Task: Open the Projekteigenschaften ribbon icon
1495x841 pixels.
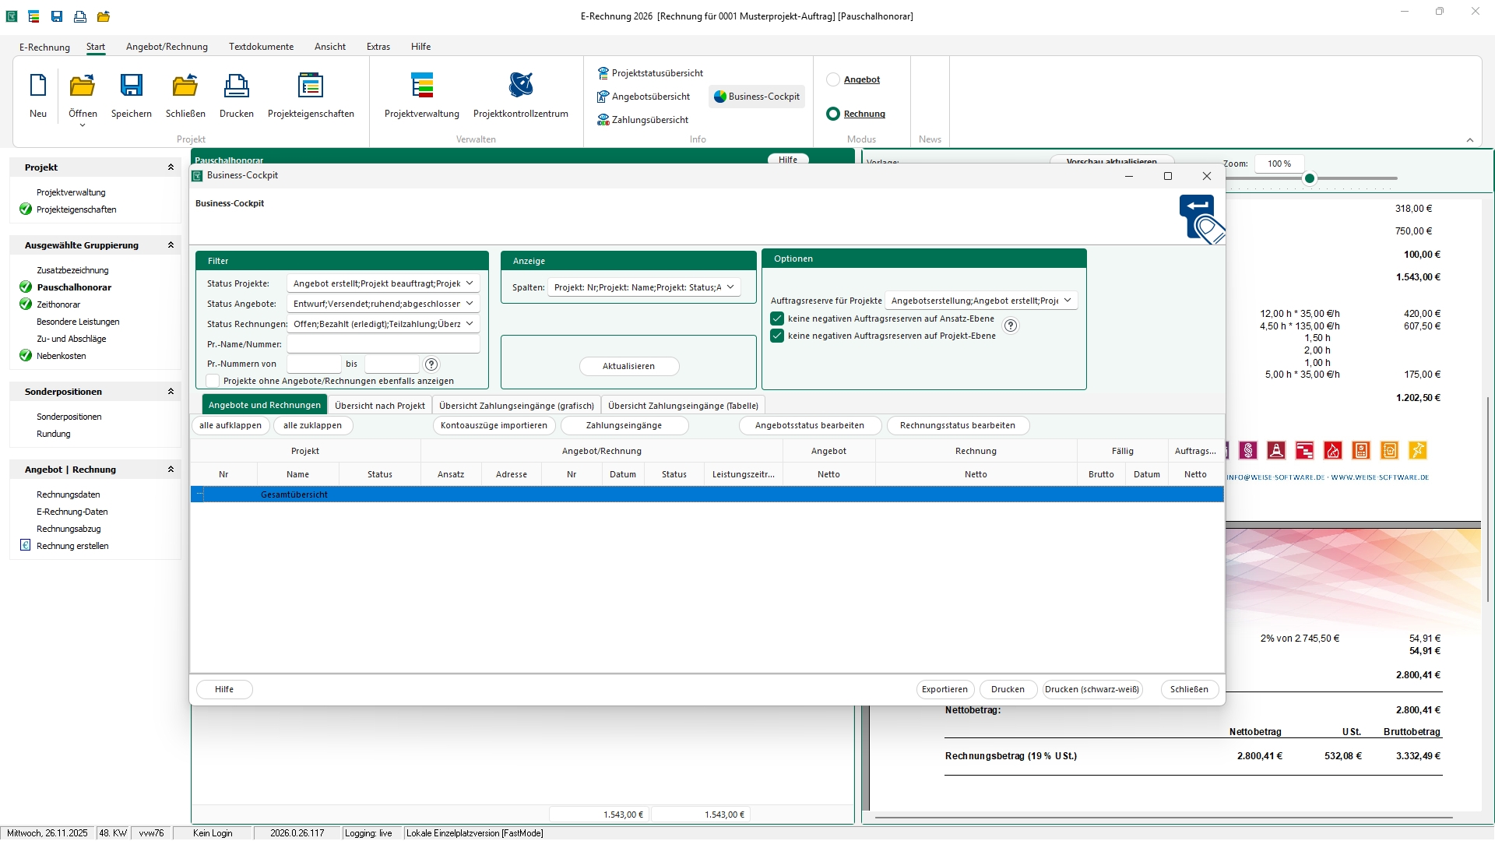Action: tap(310, 86)
